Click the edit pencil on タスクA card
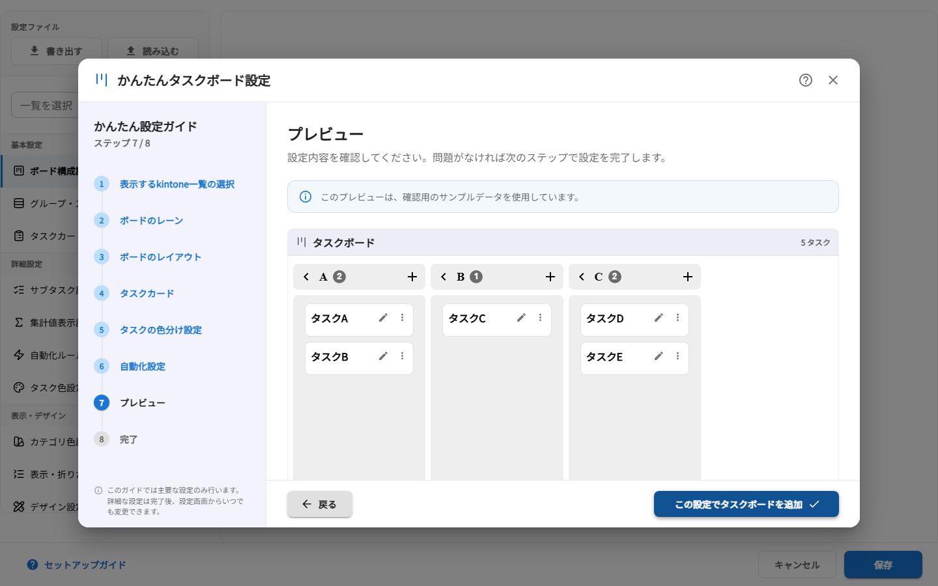This screenshot has width=938, height=586. 383,318
